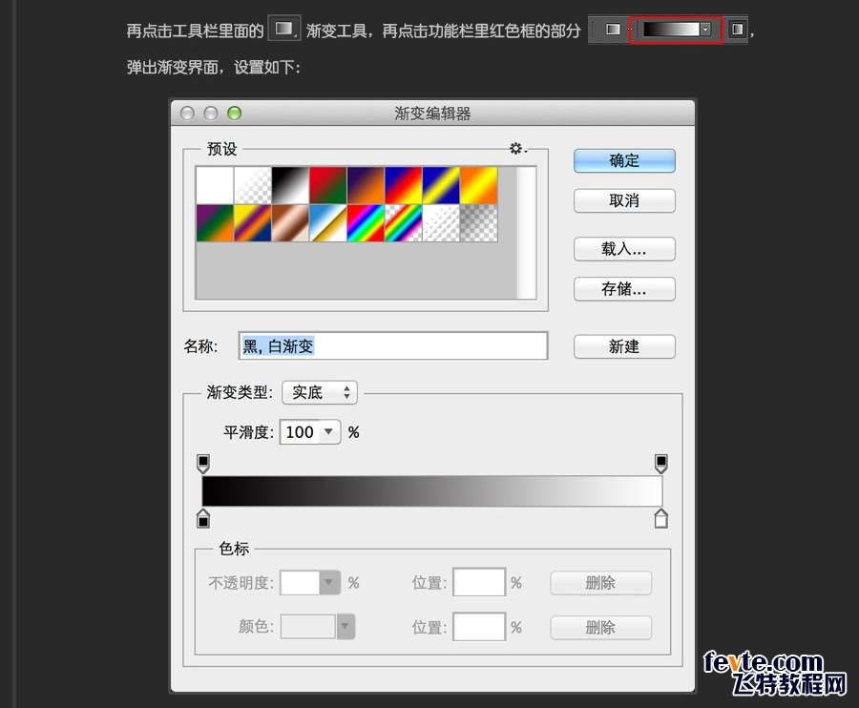859x708 pixels.
Task: Select the foreground-to-transparent checkered preset
Action: tap(253, 186)
